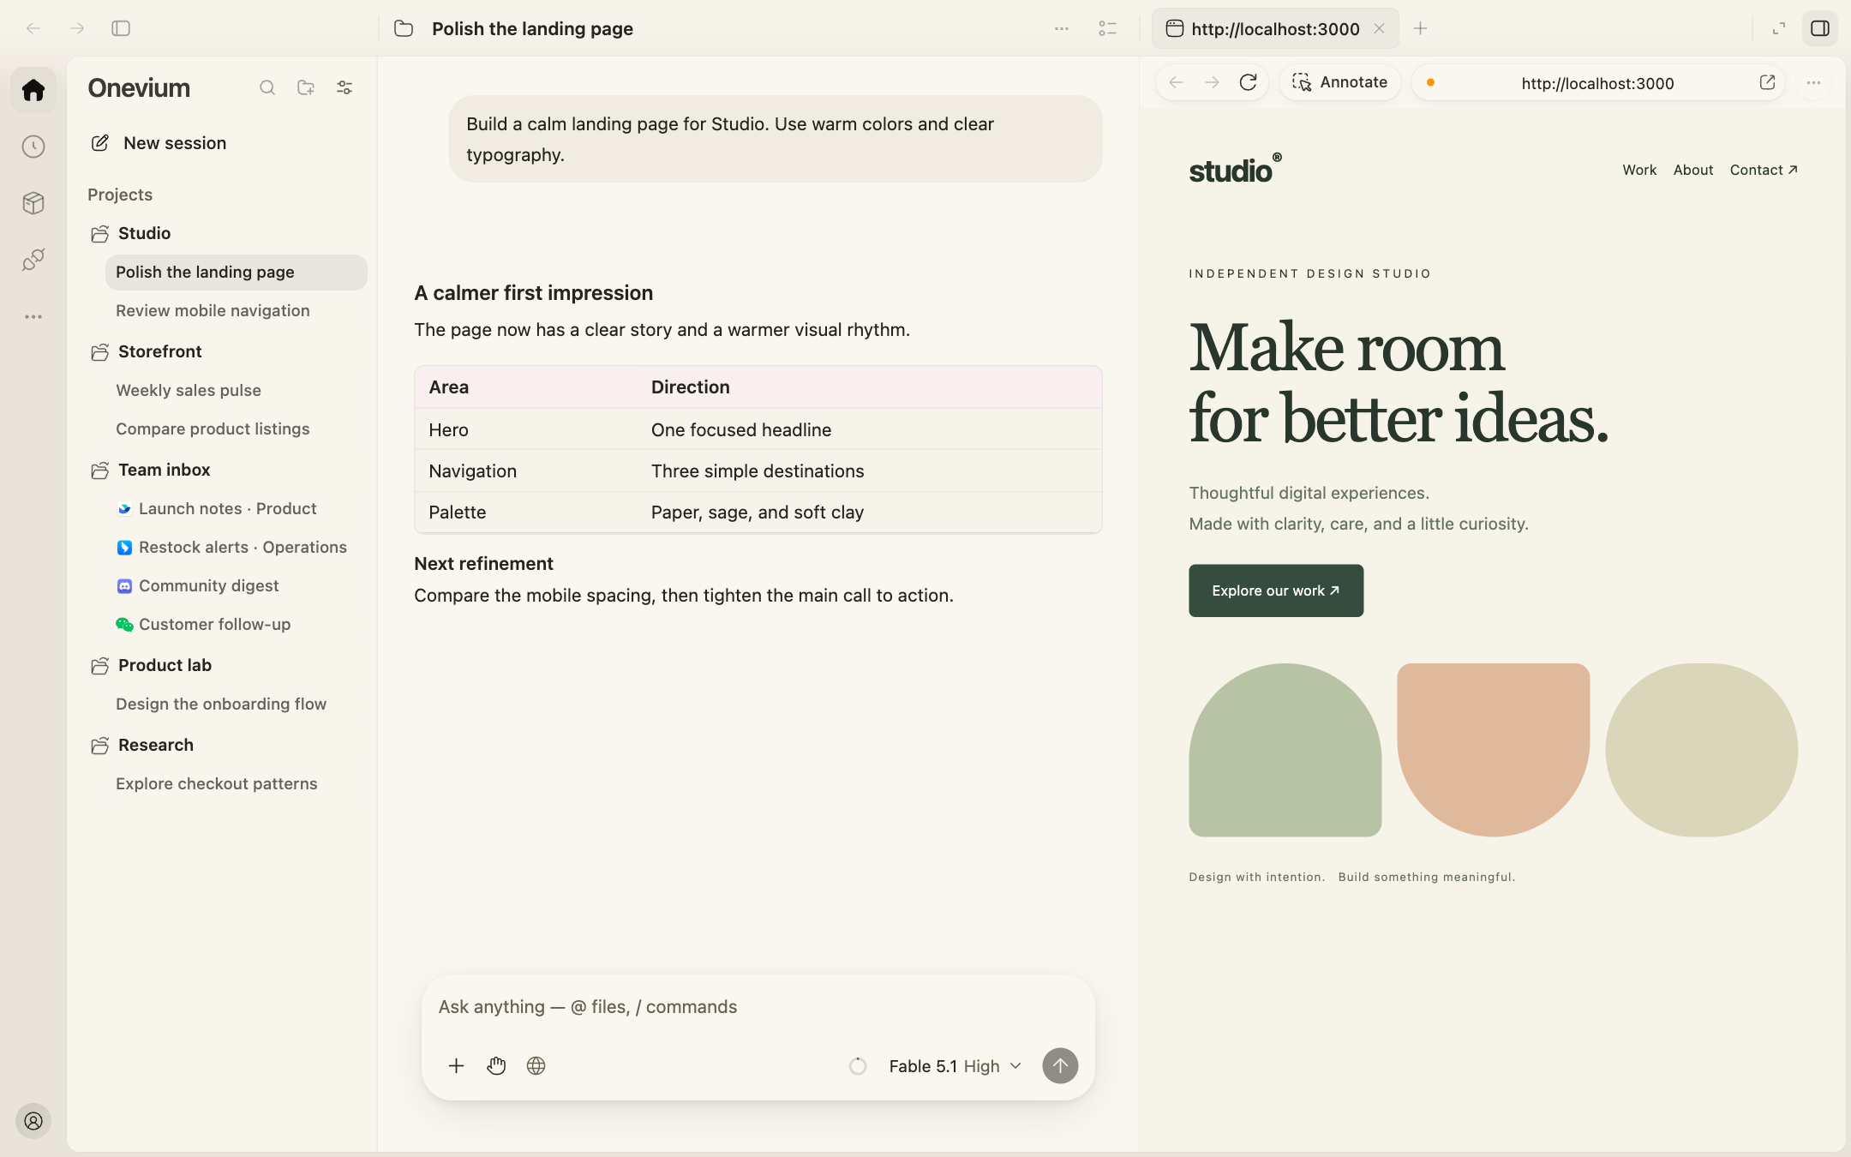Go forward with top-left forward arrow
This screenshot has height=1157, width=1851.
coord(77,28)
